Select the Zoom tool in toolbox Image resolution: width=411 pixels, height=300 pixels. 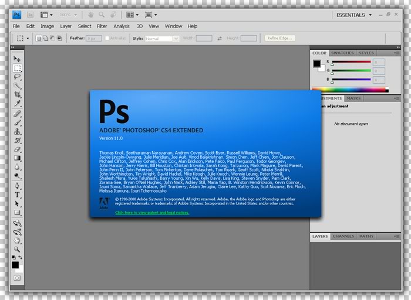tap(17, 249)
